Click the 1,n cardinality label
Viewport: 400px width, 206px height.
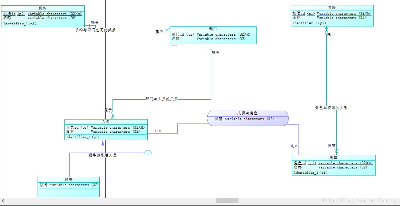click(x=158, y=130)
